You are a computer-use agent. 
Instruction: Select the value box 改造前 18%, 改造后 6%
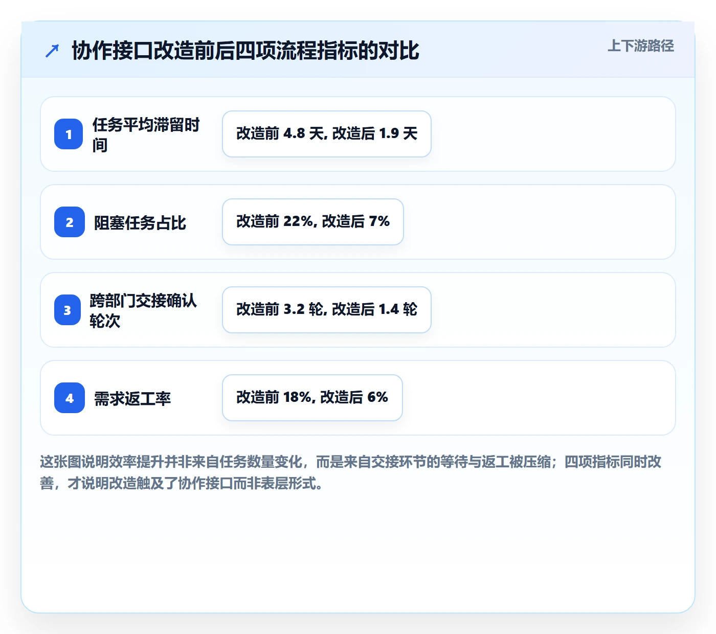point(312,398)
